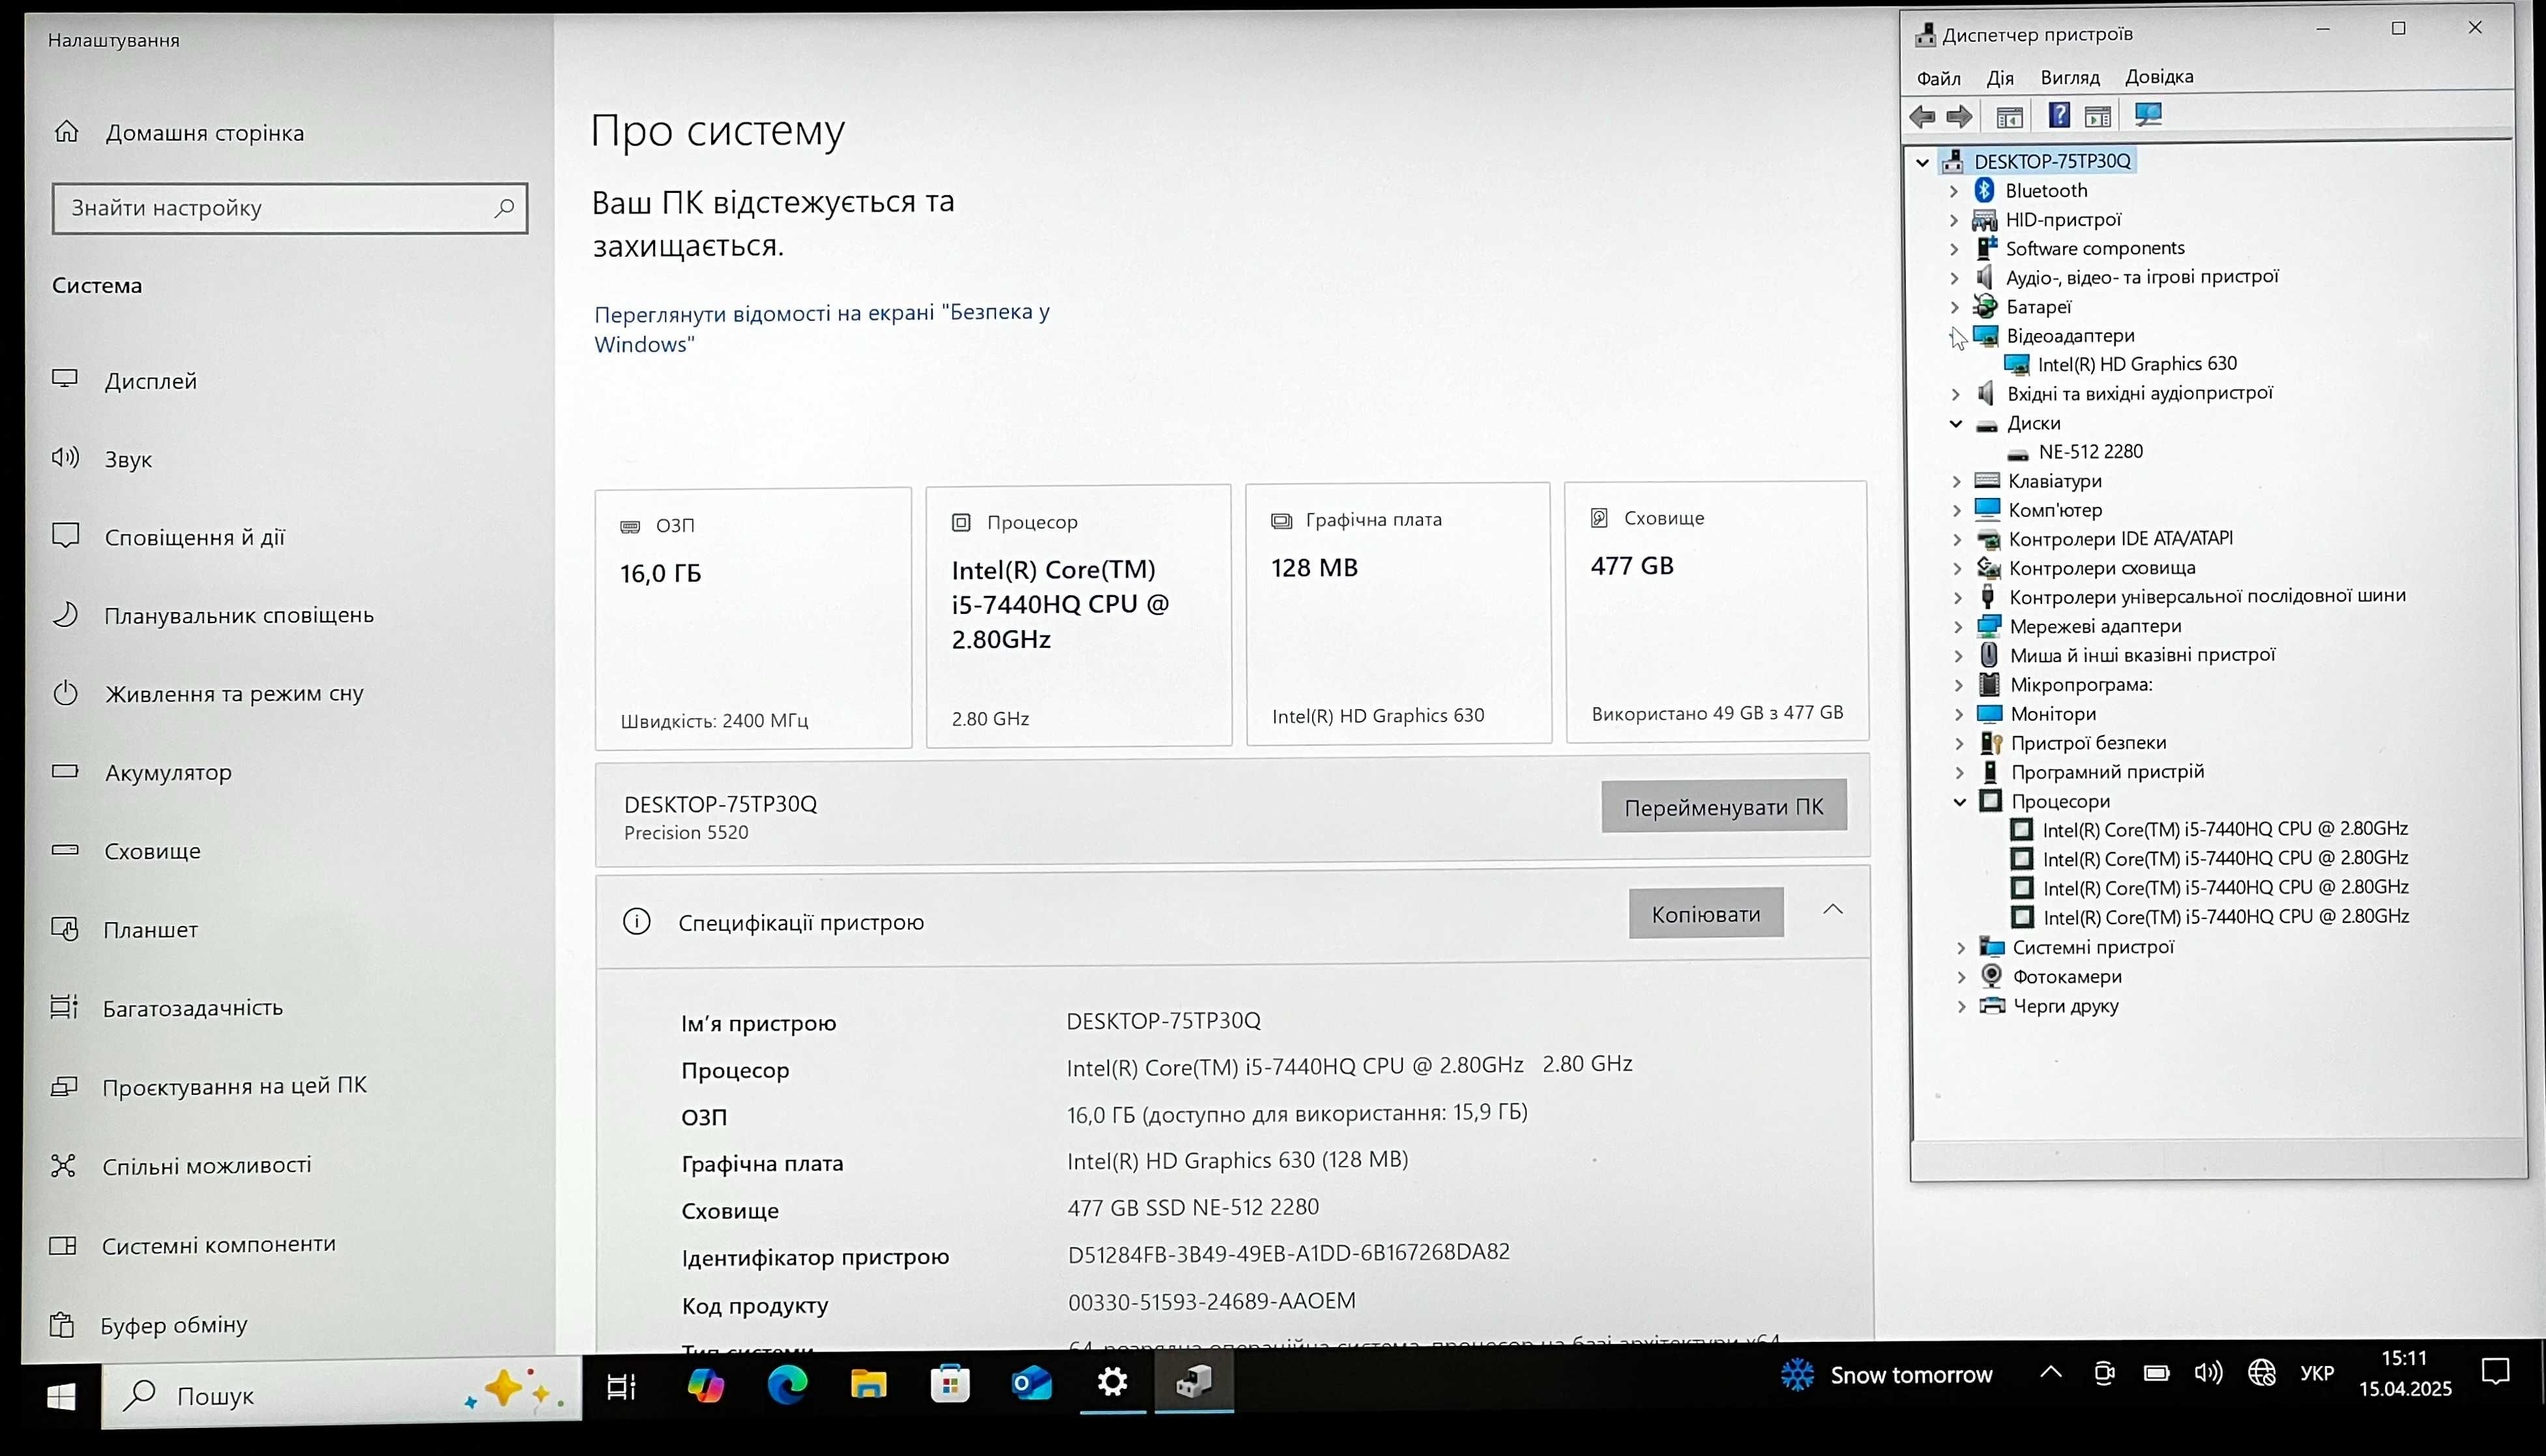Click the УКР language indicator
This screenshot has height=1456, width=2546.
coord(2317,1373)
